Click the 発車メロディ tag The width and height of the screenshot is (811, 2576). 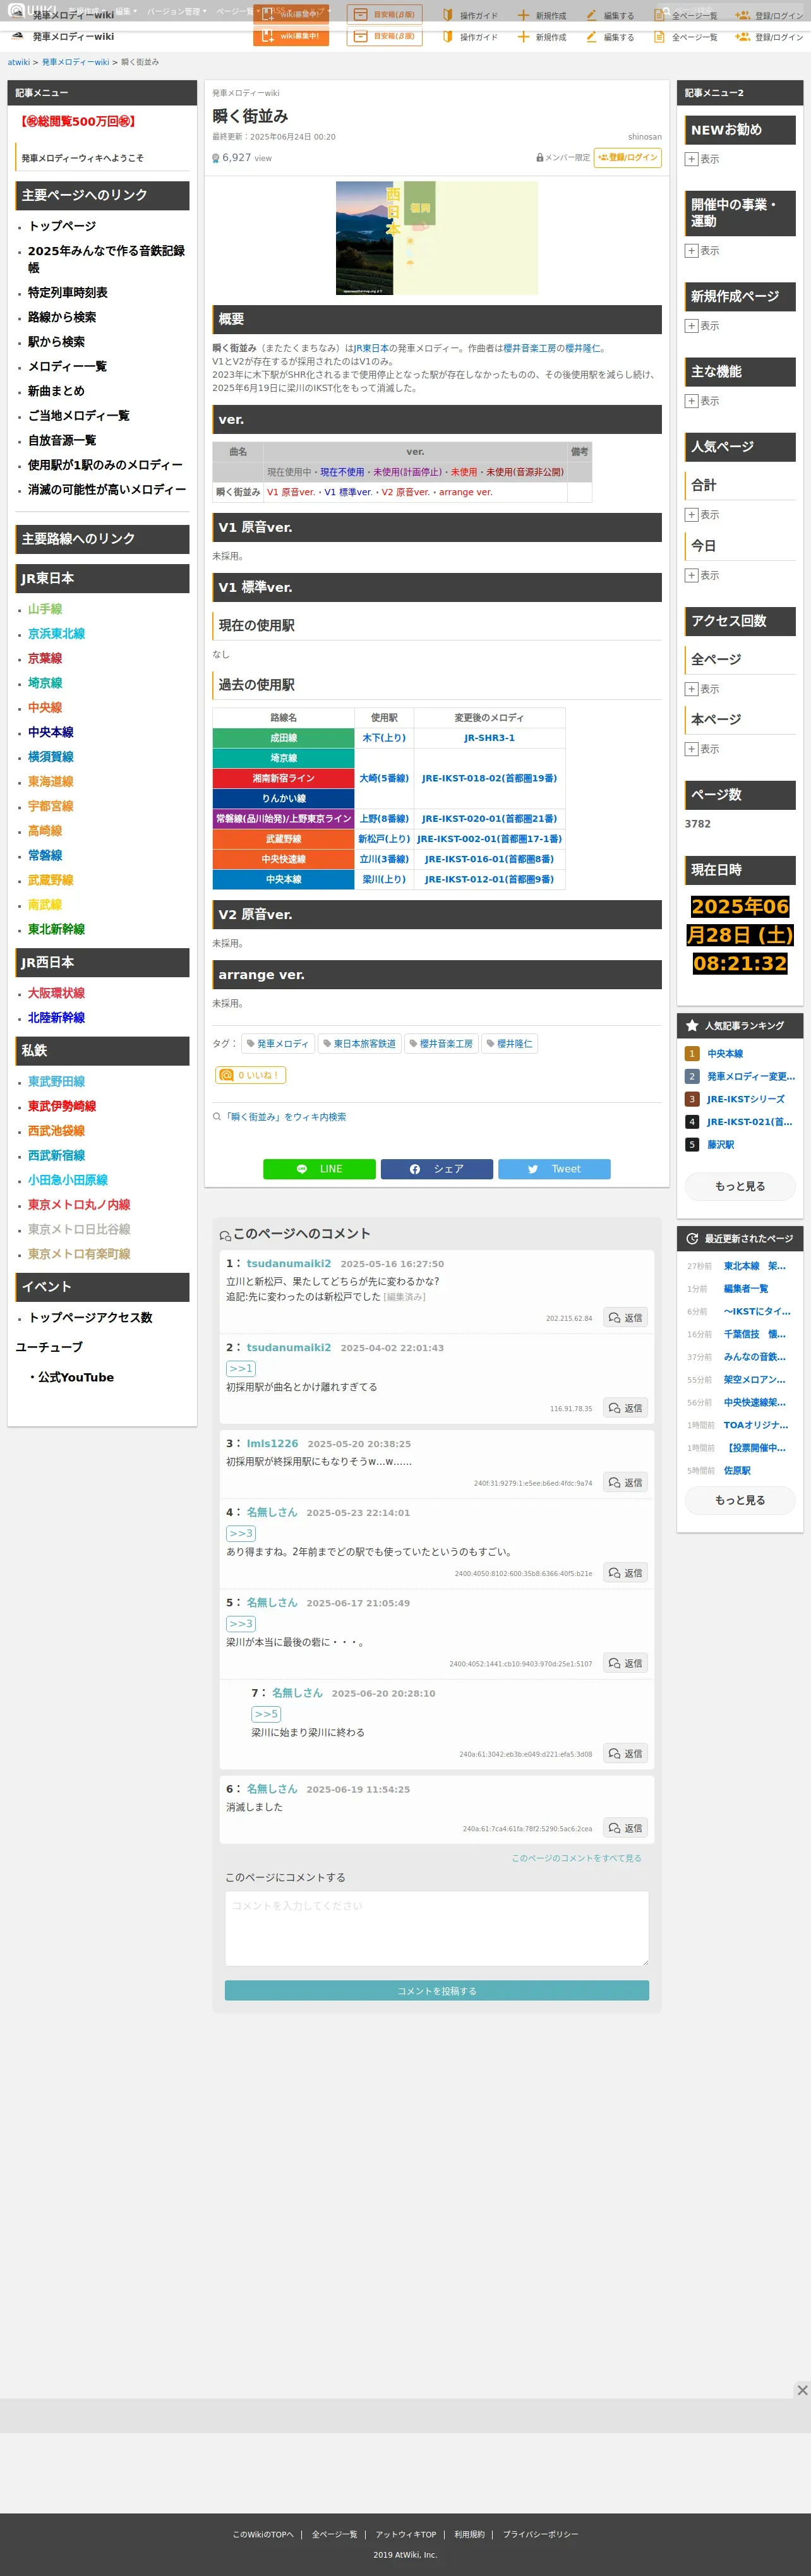278,1043
